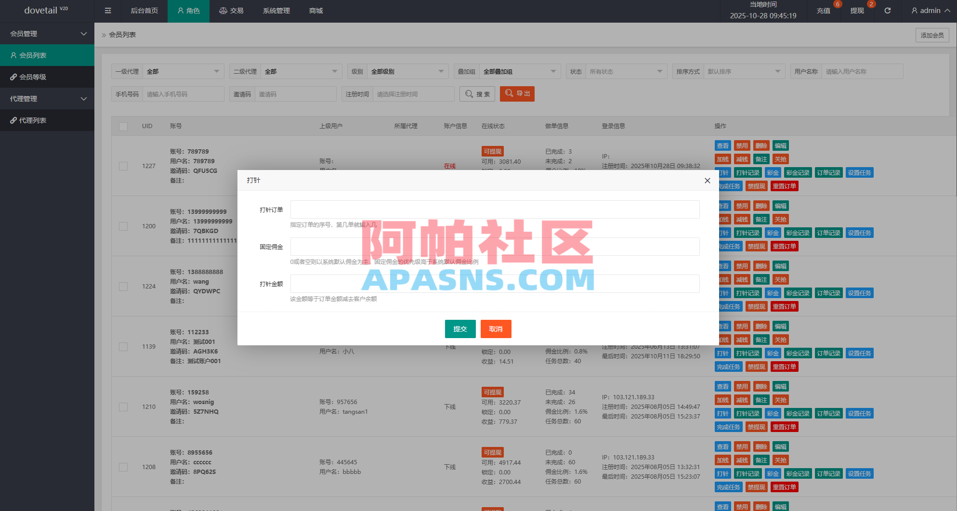Open the admin account dropdown arrow
This screenshot has height=511, width=957.
pos(947,11)
